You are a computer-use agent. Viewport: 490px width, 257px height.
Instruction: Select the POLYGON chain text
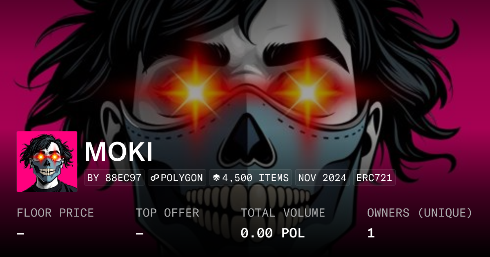pyautogui.click(x=182, y=178)
